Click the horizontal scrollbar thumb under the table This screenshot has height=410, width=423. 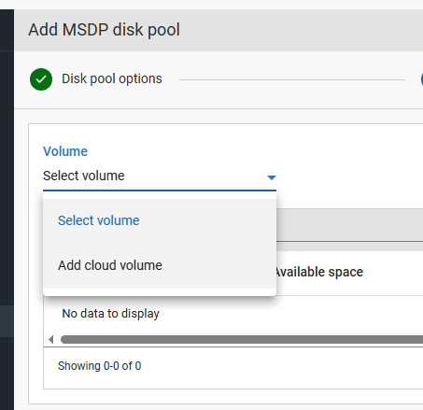(242, 339)
